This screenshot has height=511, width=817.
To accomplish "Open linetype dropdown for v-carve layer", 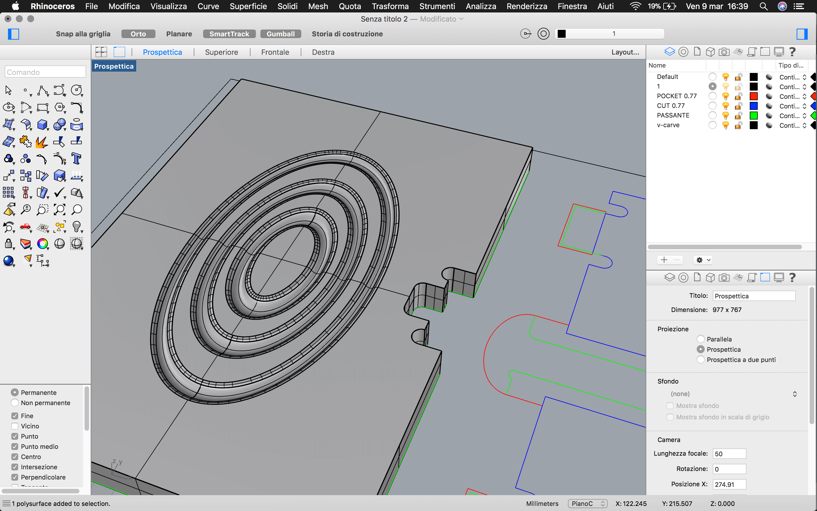I will coord(793,125).
